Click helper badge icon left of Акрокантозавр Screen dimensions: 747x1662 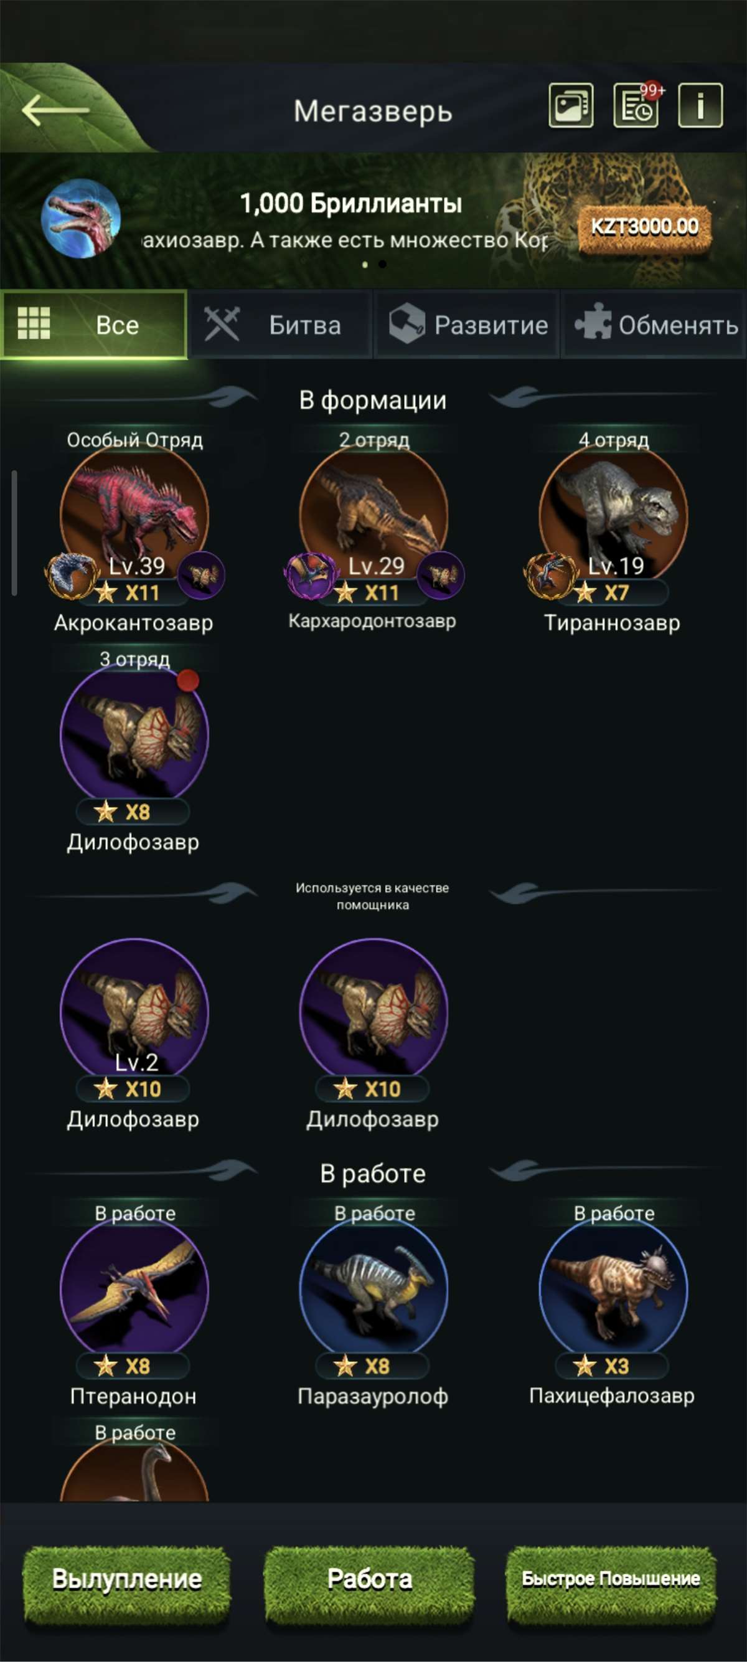70,574
